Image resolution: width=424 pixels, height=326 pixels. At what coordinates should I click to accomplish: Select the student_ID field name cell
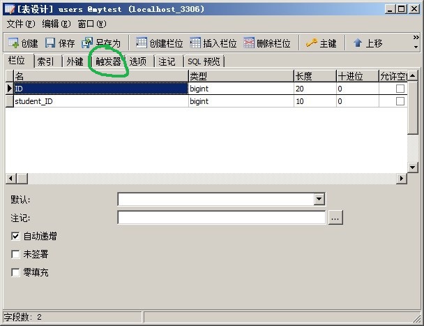tap(101, 101)
